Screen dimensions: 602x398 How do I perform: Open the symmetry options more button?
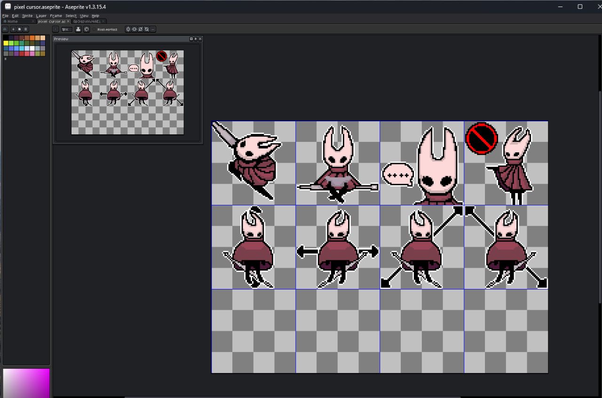(152, 29)
